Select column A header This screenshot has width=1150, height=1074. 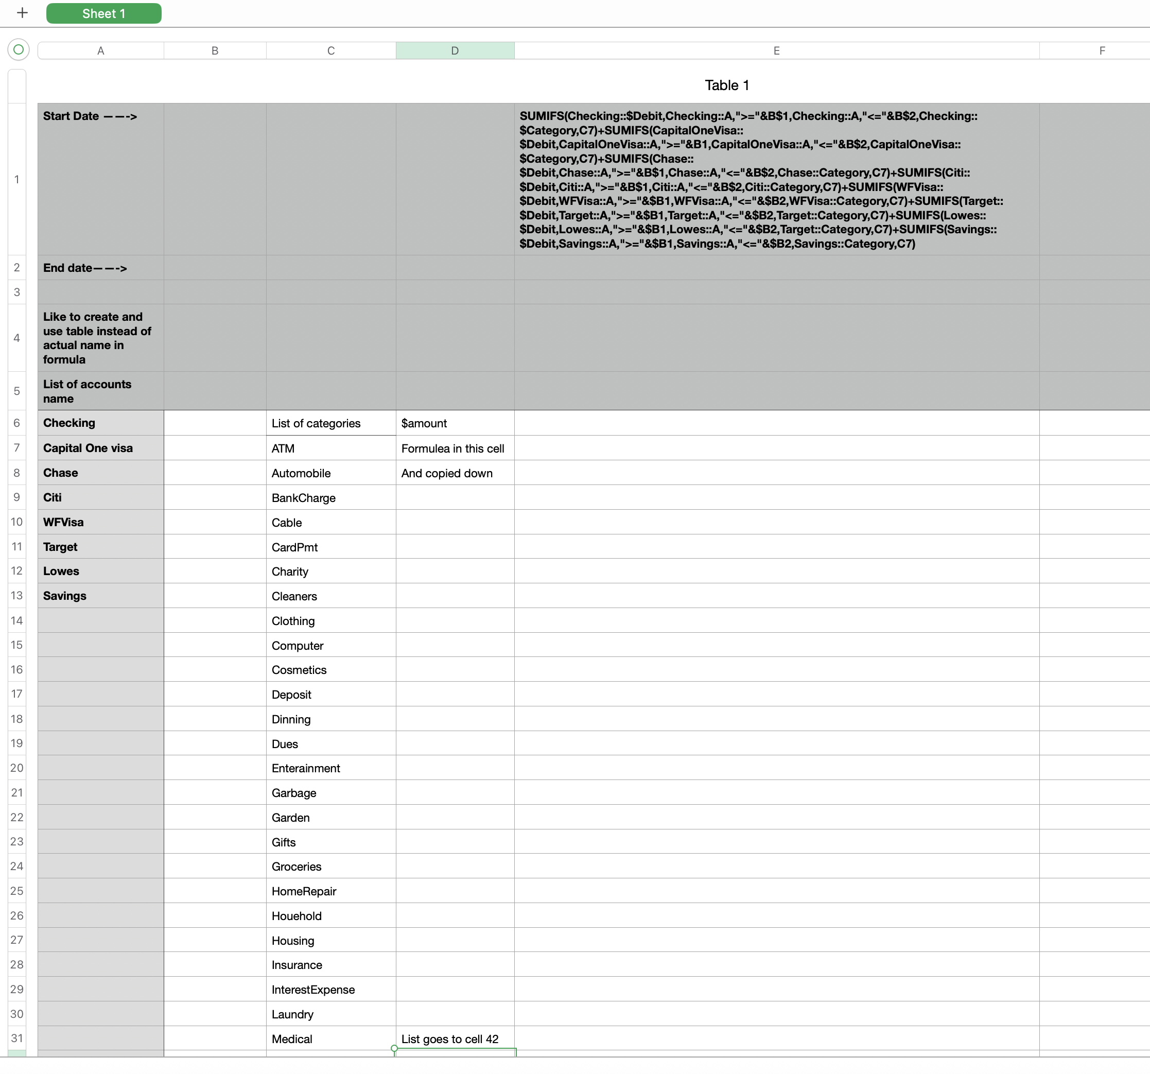(101, 51)
